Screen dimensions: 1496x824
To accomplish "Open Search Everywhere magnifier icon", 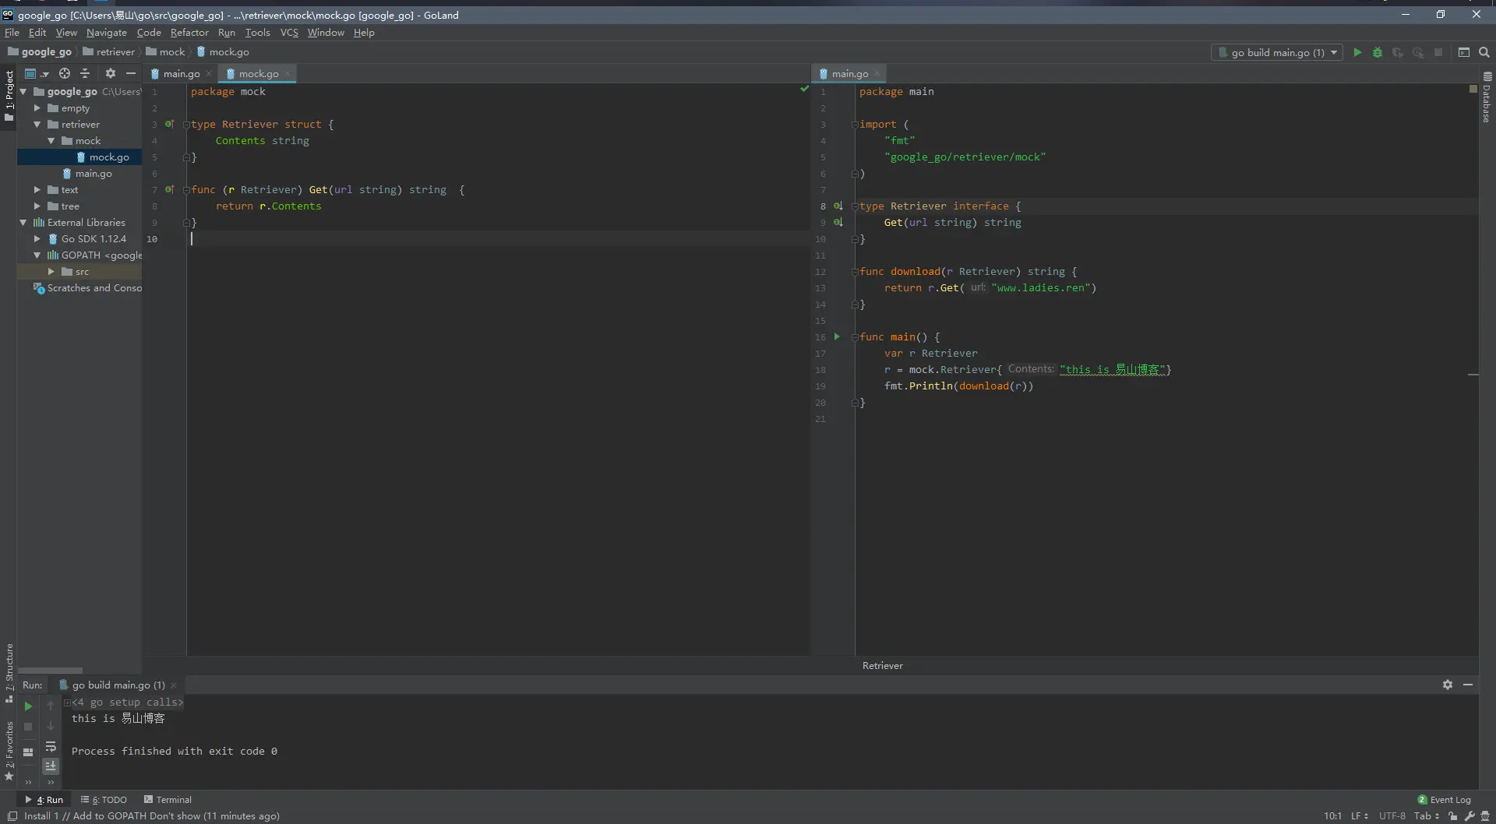I will tap(1484, 52).
